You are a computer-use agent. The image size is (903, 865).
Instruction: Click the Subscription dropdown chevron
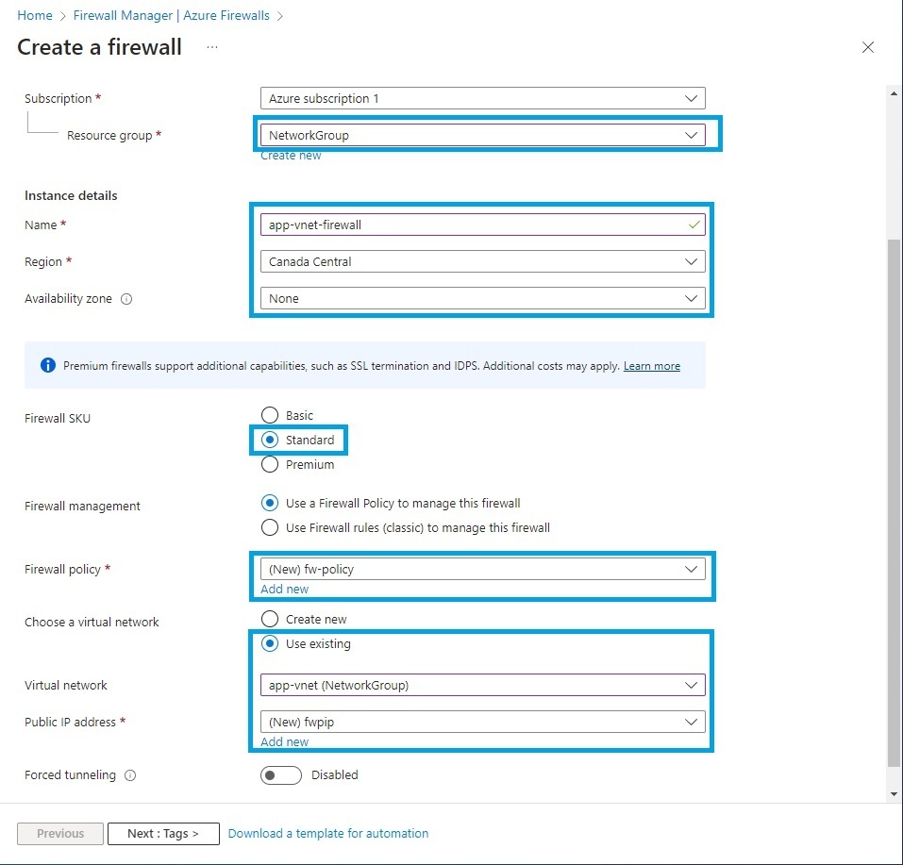(x=694, y=98)
